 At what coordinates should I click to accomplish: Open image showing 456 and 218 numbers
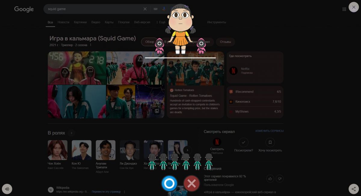(x=77, y=68)
